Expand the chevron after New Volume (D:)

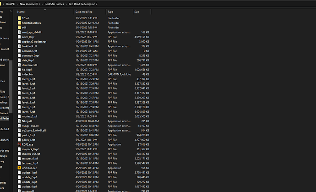click(42, 4)
